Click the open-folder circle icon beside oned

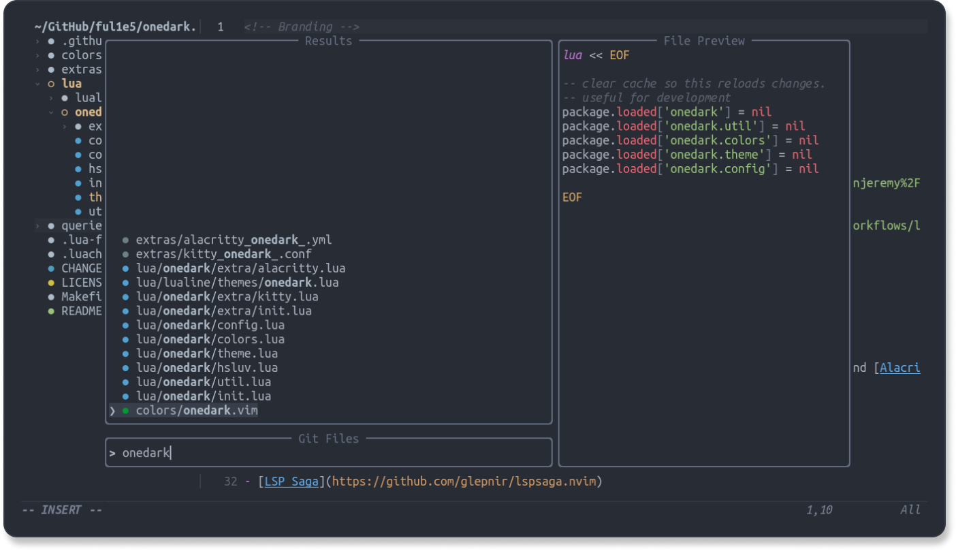tap(65, 112)
